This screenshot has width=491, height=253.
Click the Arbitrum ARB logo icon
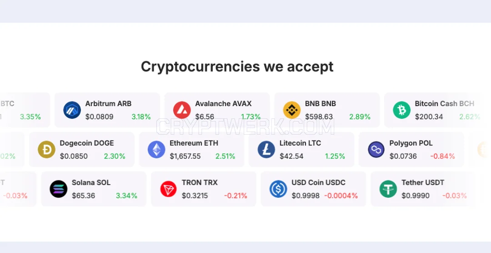tap(72, 110)
